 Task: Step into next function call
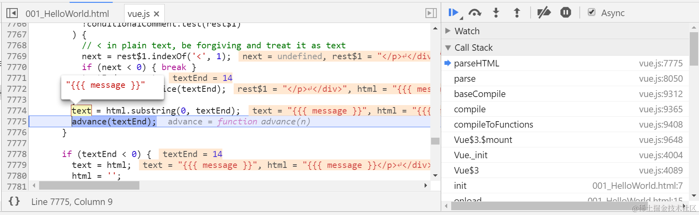click(x=496, y=13)
